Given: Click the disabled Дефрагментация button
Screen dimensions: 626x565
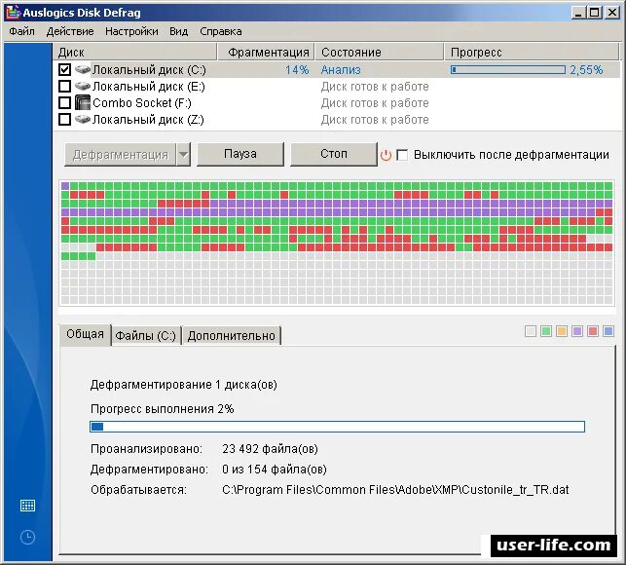Looking at the screenshot, I should pyautogui.click(x=120, y=155).
